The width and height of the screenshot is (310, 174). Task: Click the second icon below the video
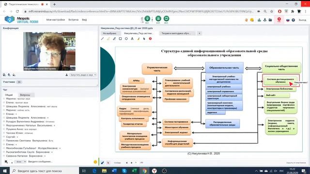coord(9,75)
